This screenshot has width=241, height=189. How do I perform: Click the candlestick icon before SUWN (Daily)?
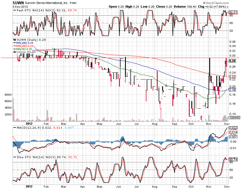coord(14,40)
